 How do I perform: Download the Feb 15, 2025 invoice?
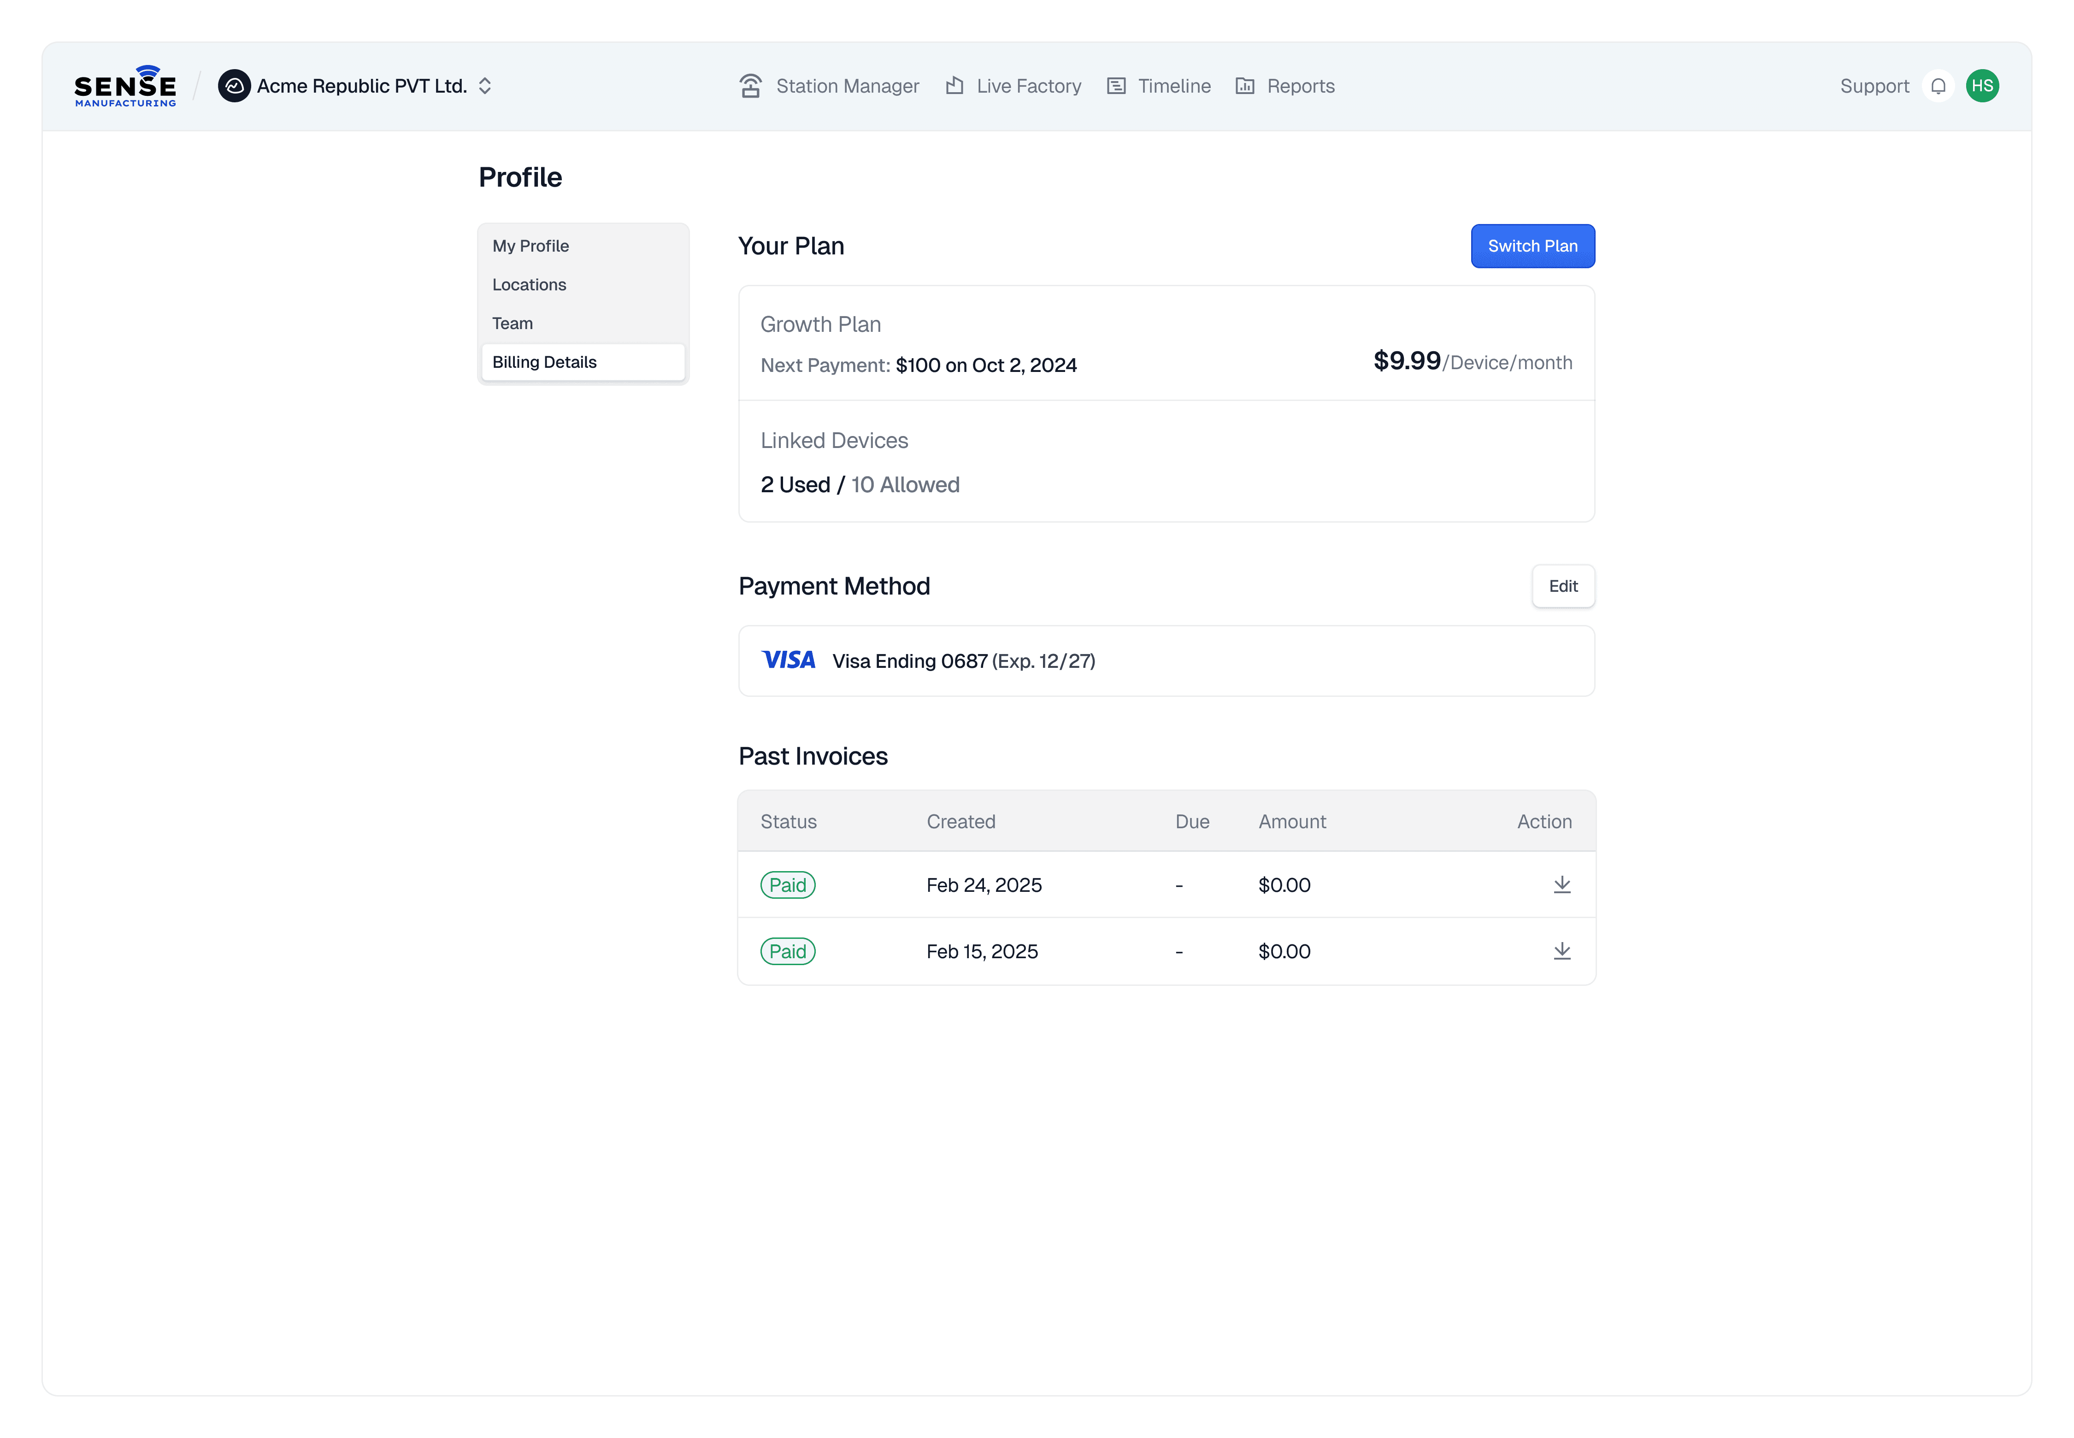click(x=1561, y=951)
